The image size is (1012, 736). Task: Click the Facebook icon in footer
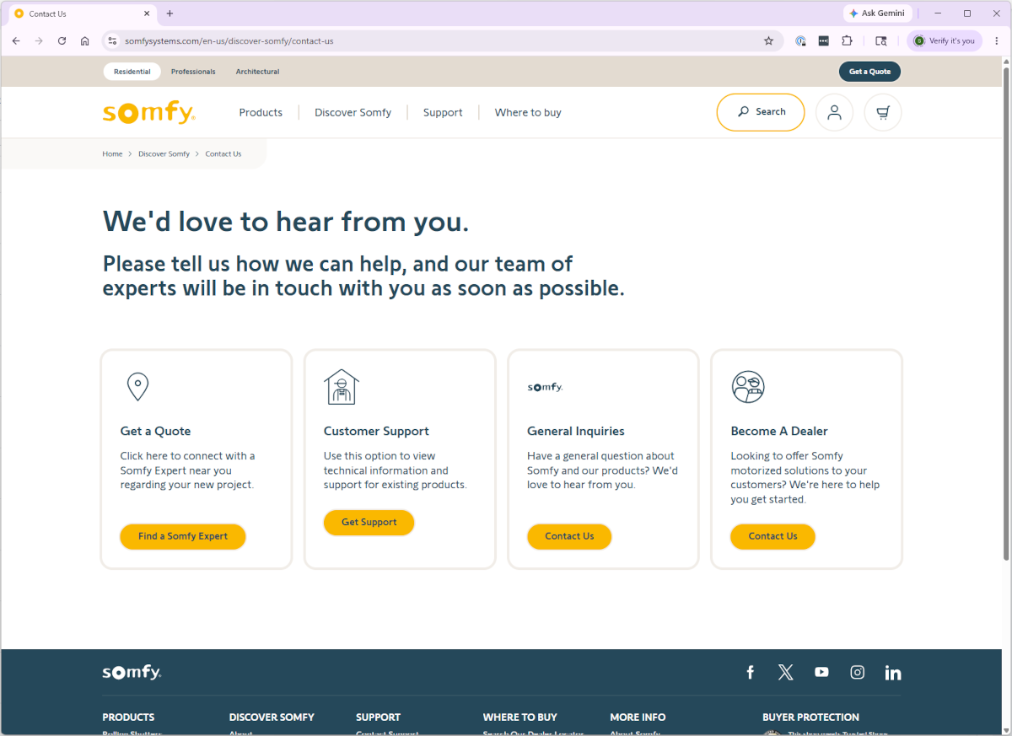750,672
